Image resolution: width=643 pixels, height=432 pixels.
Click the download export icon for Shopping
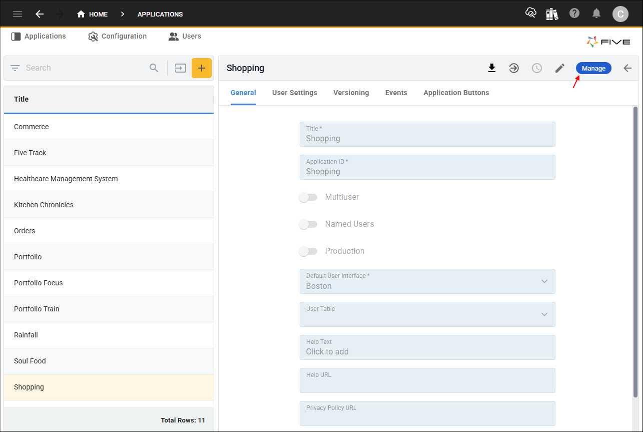tap(492, 68)
